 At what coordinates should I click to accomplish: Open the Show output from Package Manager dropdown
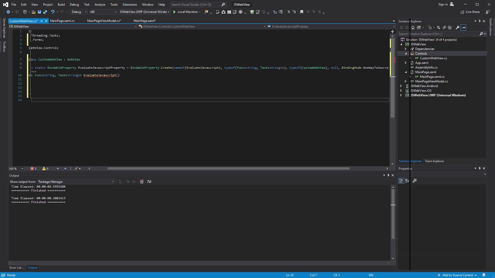coord(76,181)
